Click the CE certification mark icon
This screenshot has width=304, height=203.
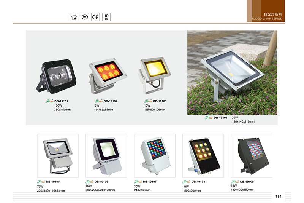tap(96, 17)
